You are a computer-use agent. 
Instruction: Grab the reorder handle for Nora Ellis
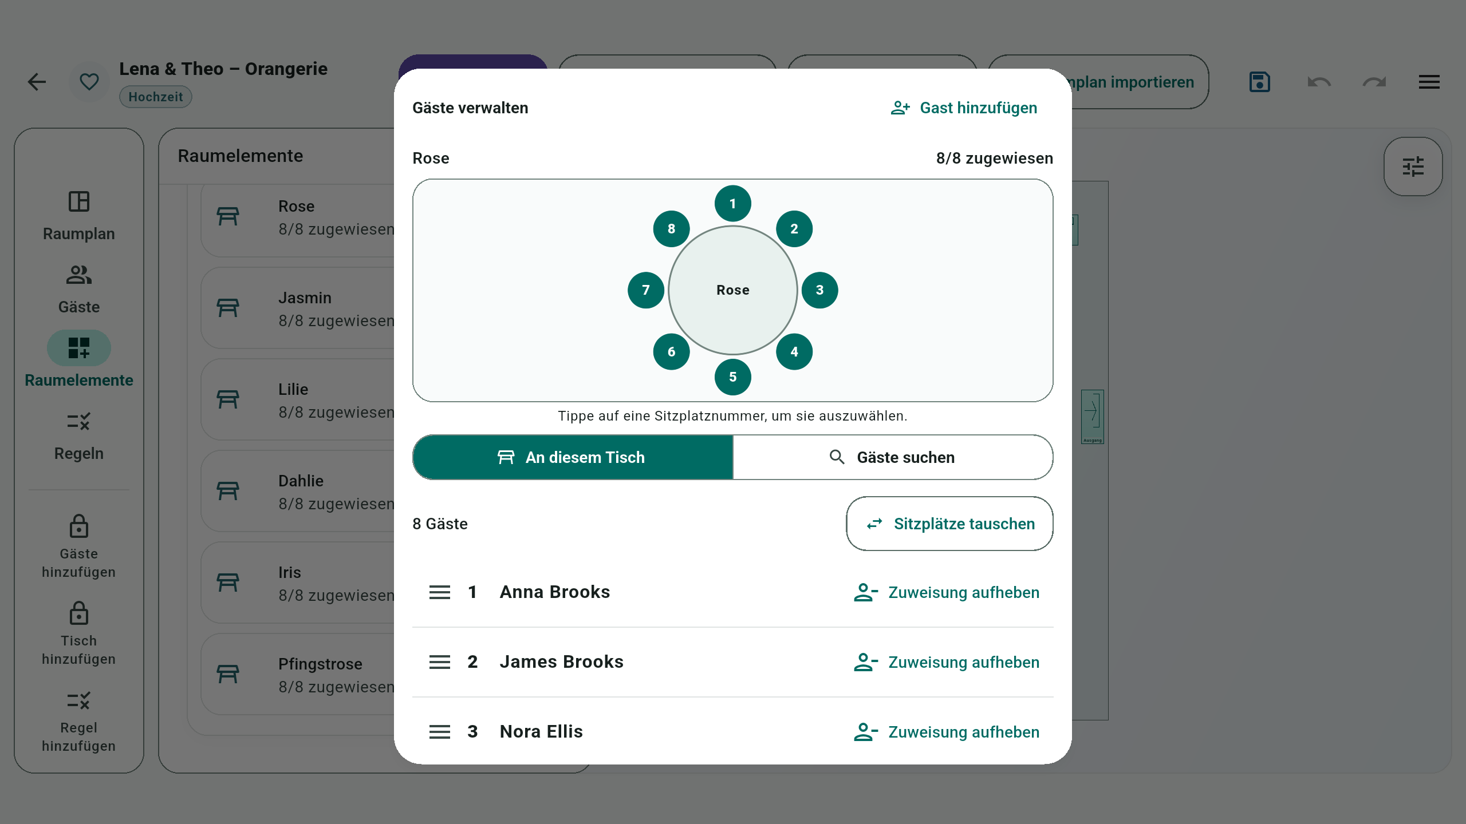(440, 732)
